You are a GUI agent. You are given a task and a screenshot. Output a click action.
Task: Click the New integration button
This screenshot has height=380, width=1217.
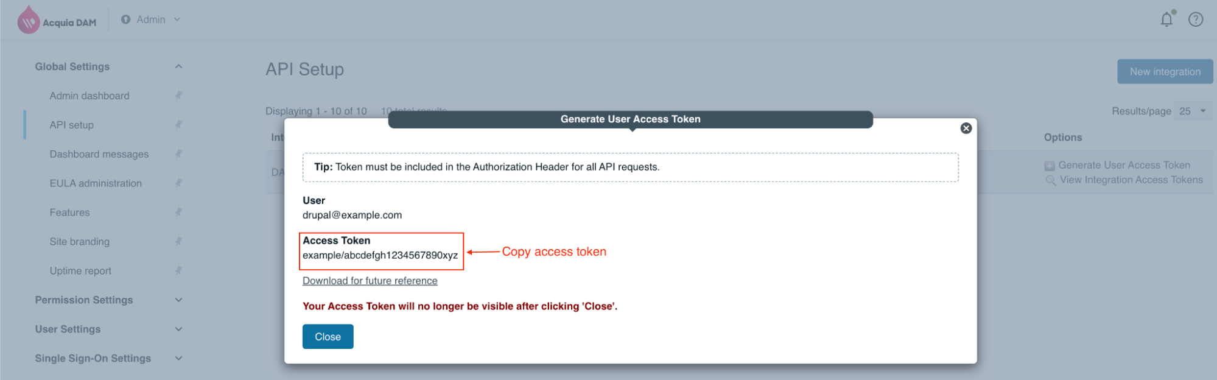point(1165,72)
